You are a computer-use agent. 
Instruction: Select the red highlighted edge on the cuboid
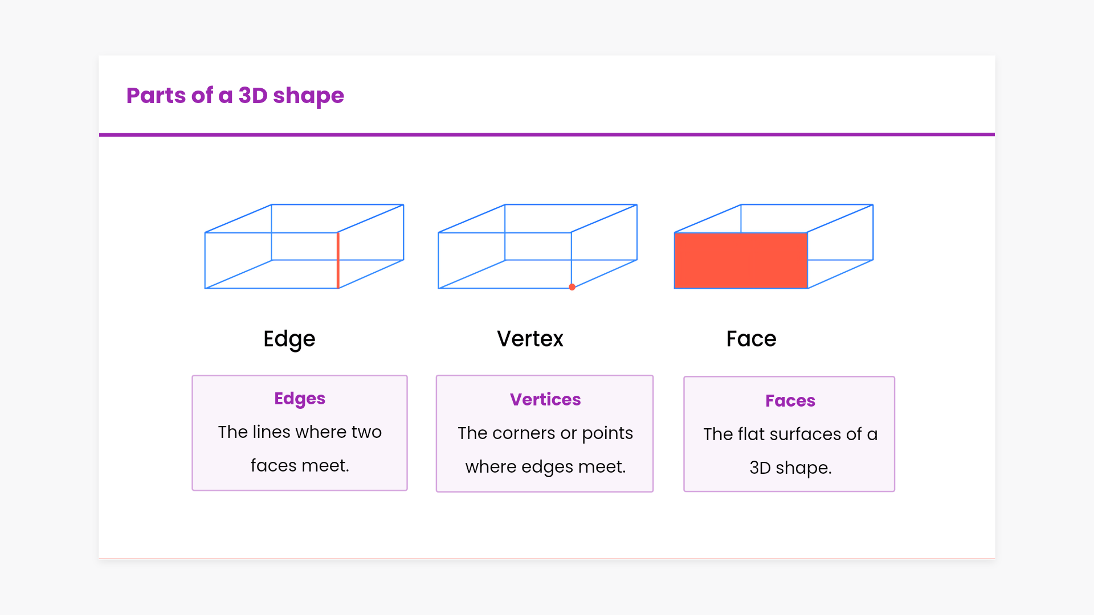[x=338, y=260]
